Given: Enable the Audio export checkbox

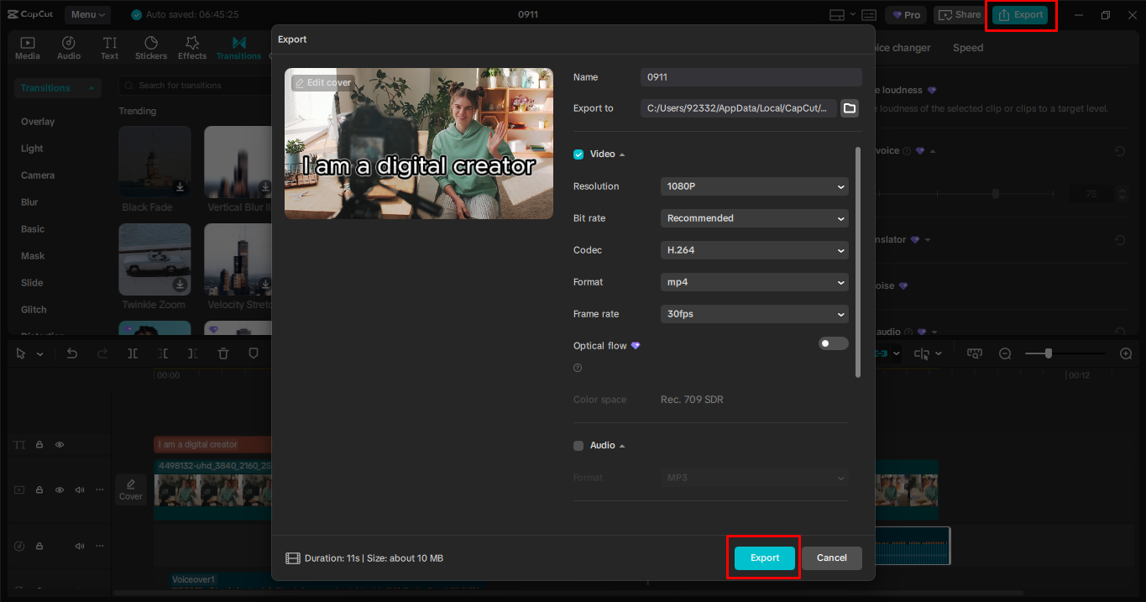Looking at the screenshot, I should pos(578,445).
